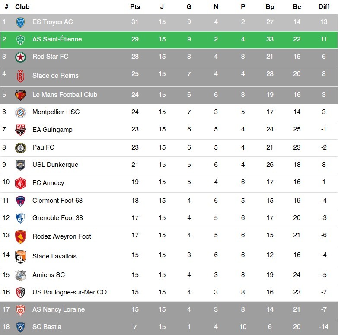This screenshot has height=335, width=338.
Task: Select the Clermont Foot 63 team name
Action: pyautogui.click(x=57, y=201)
